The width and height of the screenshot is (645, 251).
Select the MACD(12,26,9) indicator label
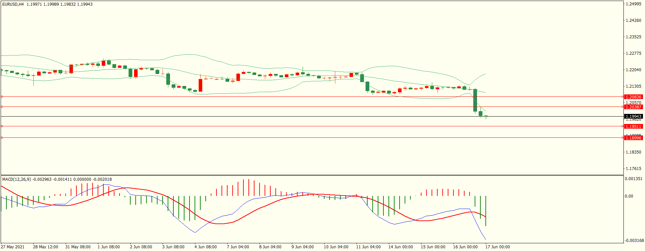pyautogui.click(x=16, y=179)
